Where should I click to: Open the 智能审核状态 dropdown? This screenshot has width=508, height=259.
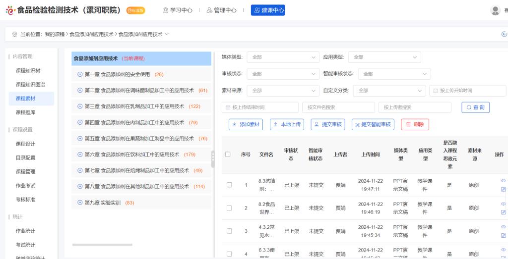click(x=394, y=74)
